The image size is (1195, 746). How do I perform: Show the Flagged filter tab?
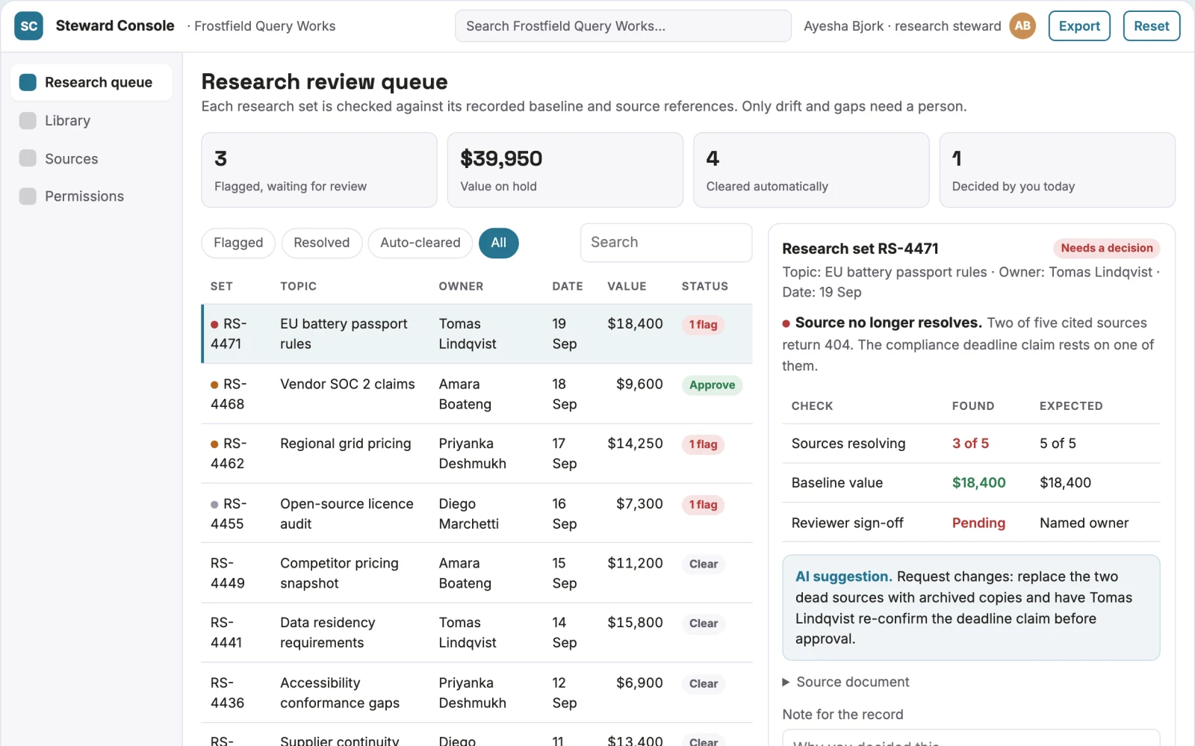click(238, 243)
